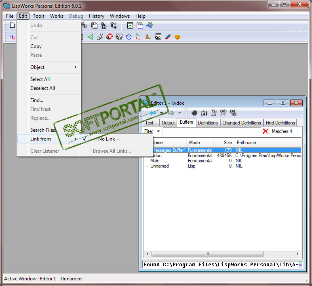312x286 pixels.
Task: Click the right scroll arrow of buffer list
Action: (x=297, y=254)
